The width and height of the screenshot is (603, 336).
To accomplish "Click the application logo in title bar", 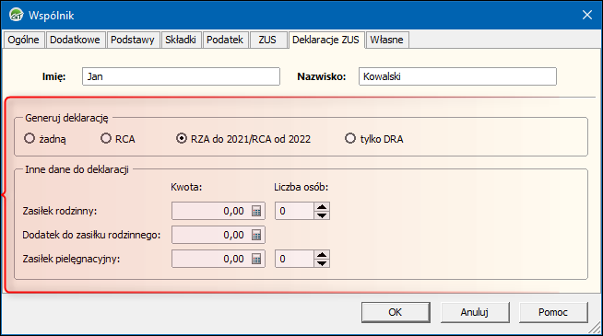I will coord(17,15).
